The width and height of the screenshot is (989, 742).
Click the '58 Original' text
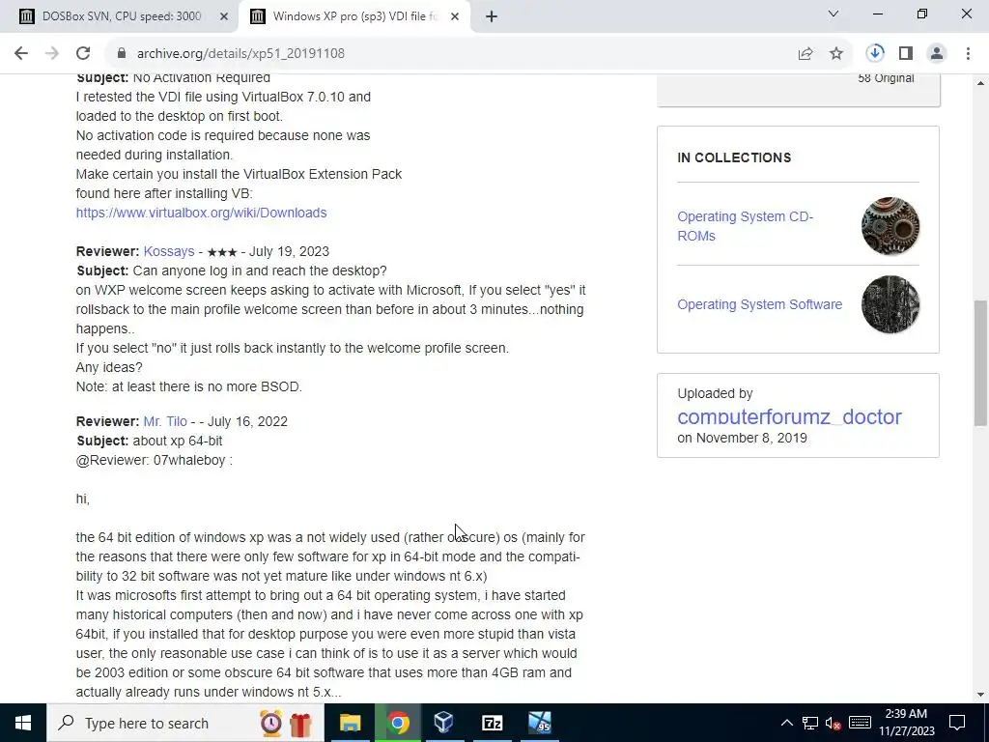coord(886,78)
